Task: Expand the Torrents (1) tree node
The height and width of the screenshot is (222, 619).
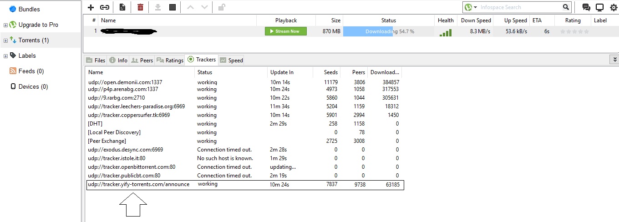Action: point(5,40)
